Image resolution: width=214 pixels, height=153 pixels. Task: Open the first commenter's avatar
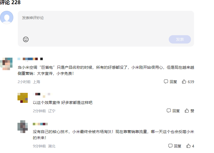6,64
